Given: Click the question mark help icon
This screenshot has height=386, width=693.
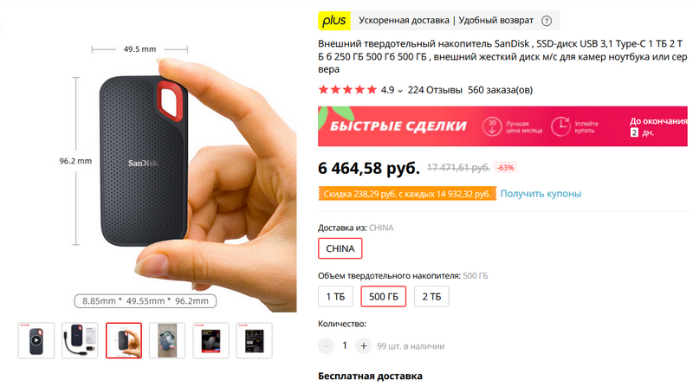Looking at the screenshot, I should (x=547, y=21).
